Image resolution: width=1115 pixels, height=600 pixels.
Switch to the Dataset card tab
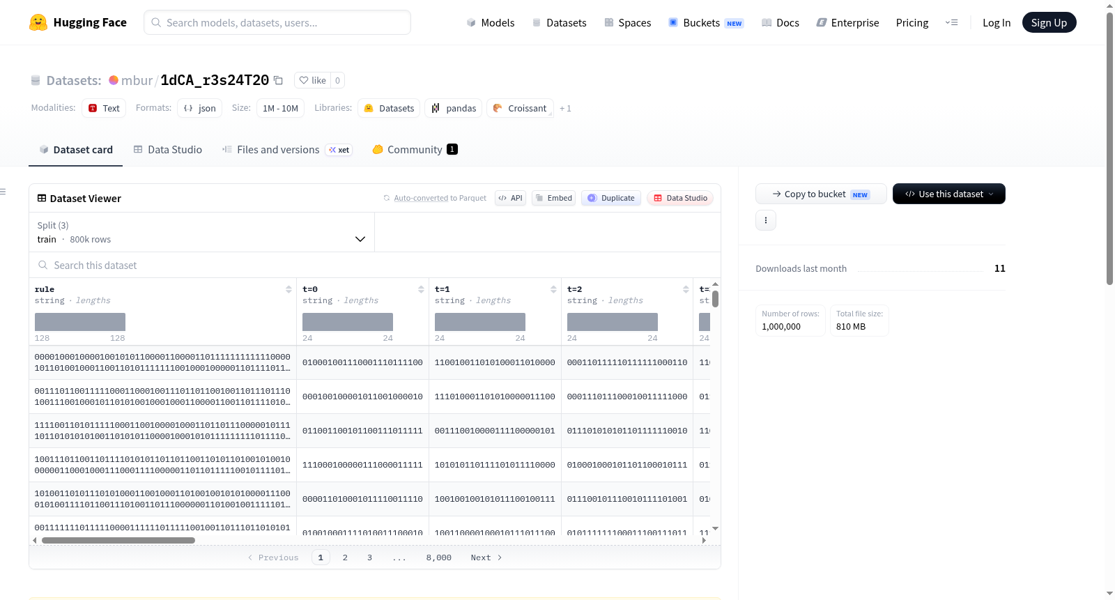[x=75, y=149]
